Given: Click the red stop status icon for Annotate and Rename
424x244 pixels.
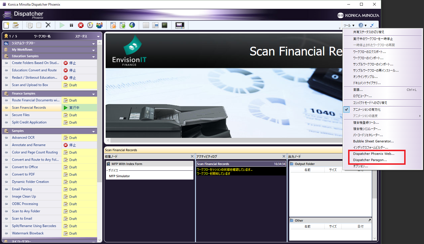Looking at the screenshot, I should tap(66, 145).
